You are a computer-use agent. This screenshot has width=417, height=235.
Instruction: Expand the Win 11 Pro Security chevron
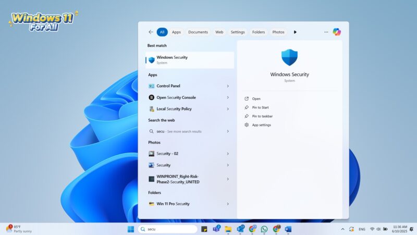point(228,204)
